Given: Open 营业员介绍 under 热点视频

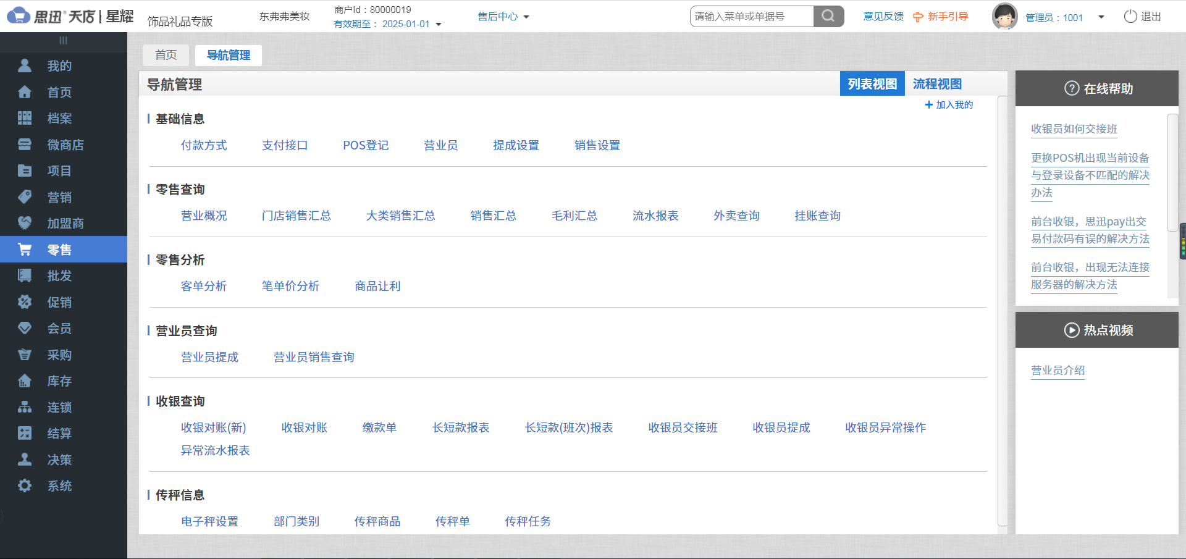Looking at the screenshot, I should coord(1058,371).
